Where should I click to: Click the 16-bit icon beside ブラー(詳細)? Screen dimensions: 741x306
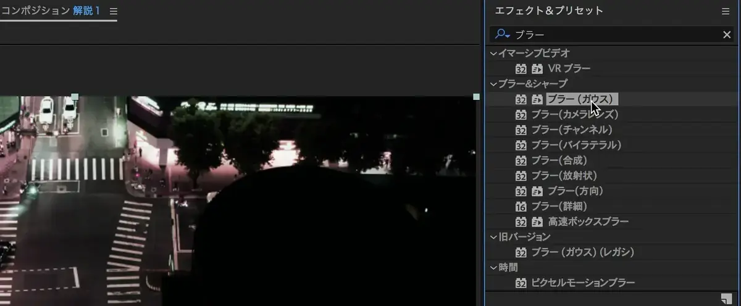[x=521, y=206]
